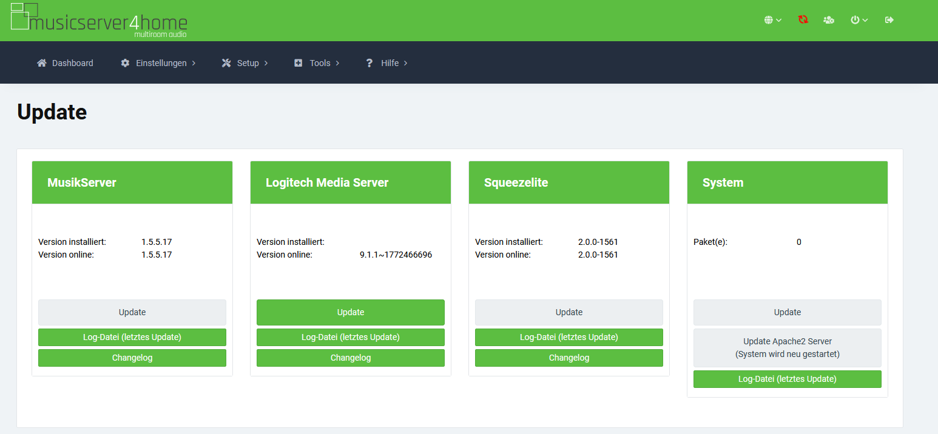The width and height of the screenshot is (938, 434).
Task: Click the Update button in the System card
Action: tap(788, 312)
